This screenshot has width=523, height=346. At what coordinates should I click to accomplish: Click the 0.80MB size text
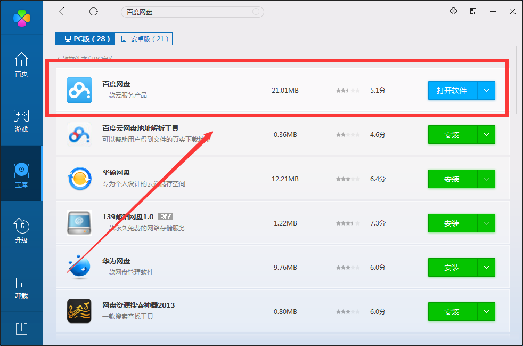[x=285, y=311]
